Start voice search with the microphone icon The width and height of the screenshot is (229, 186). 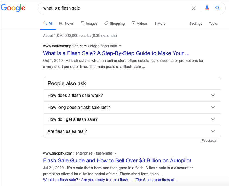207,8
